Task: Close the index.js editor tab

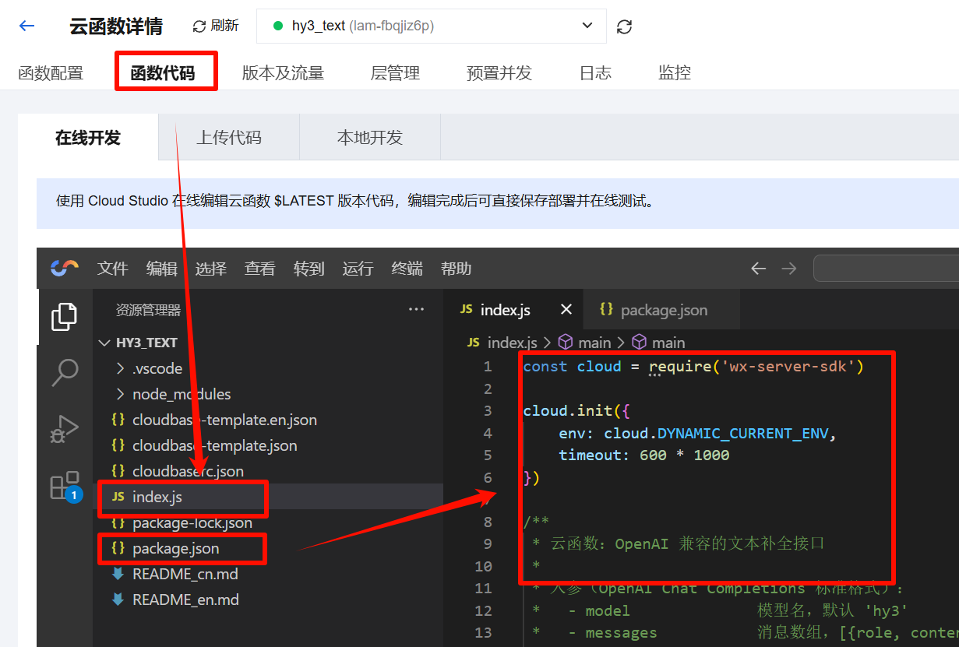Action: pos(566,310)
